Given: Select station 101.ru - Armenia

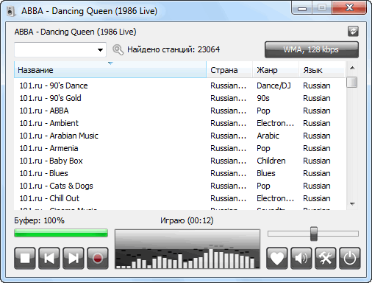Looking at the screenshot, I should point(180,148).
